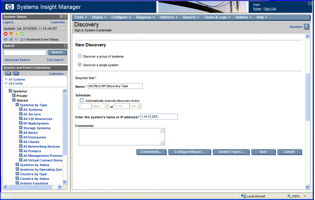Click the green normal status icon
Image resolution: width=315 pixels, height=200 pixels.
(x=22, y=34)
